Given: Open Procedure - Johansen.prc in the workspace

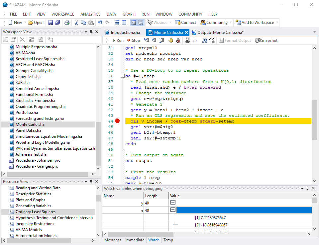Looking at the screenshot, I should (38, 160).
